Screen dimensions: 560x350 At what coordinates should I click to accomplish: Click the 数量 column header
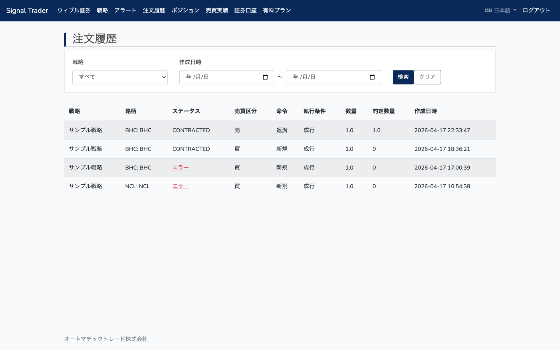pos(351,111)
